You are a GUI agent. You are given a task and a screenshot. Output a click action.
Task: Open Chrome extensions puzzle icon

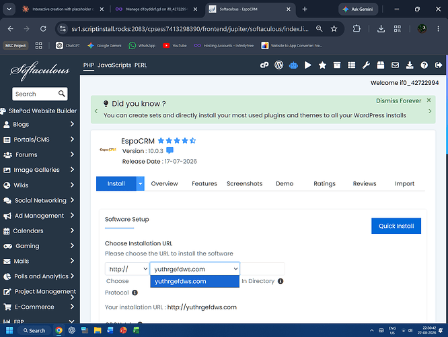coord(357,28)
